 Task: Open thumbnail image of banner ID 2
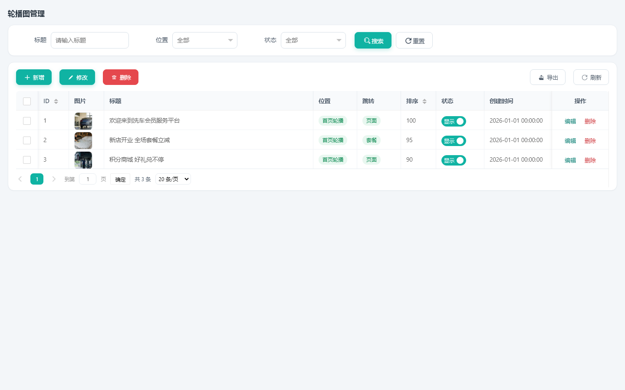(83, 140)
